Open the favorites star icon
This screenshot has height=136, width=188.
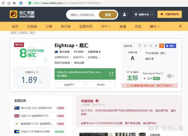(14, 3)
